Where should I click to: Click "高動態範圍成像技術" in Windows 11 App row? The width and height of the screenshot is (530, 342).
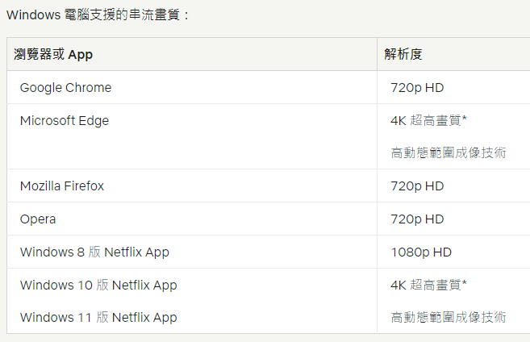click(449, 317)
